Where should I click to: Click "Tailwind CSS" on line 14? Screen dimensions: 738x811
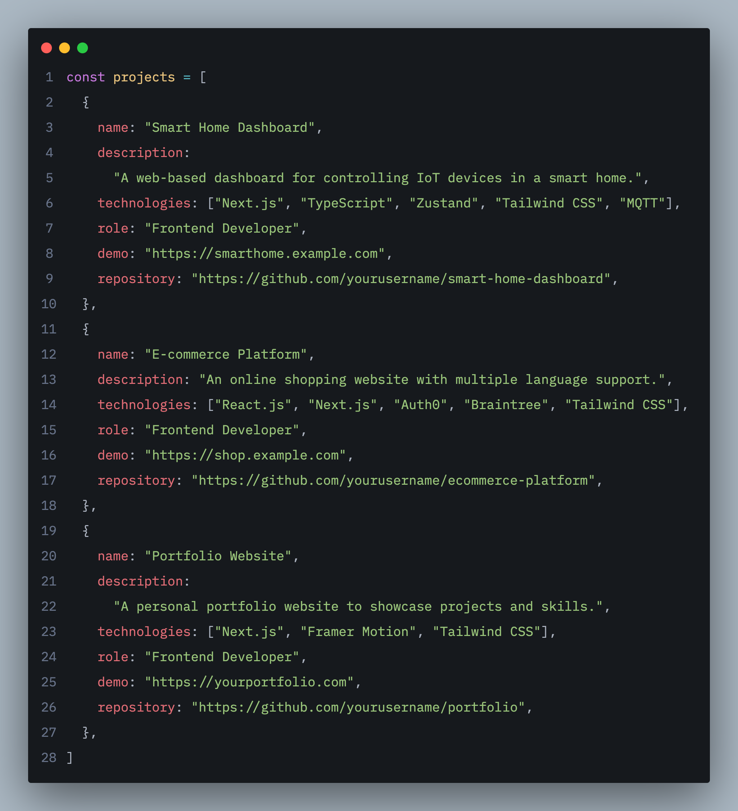pyautogui.click(x=619, y=405)
